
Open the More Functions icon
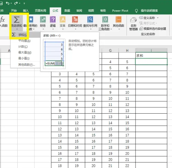[119, 20]
